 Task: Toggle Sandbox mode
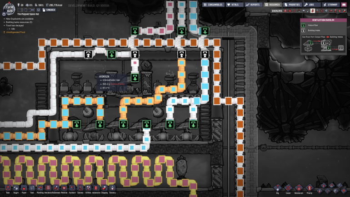(49, 10)
